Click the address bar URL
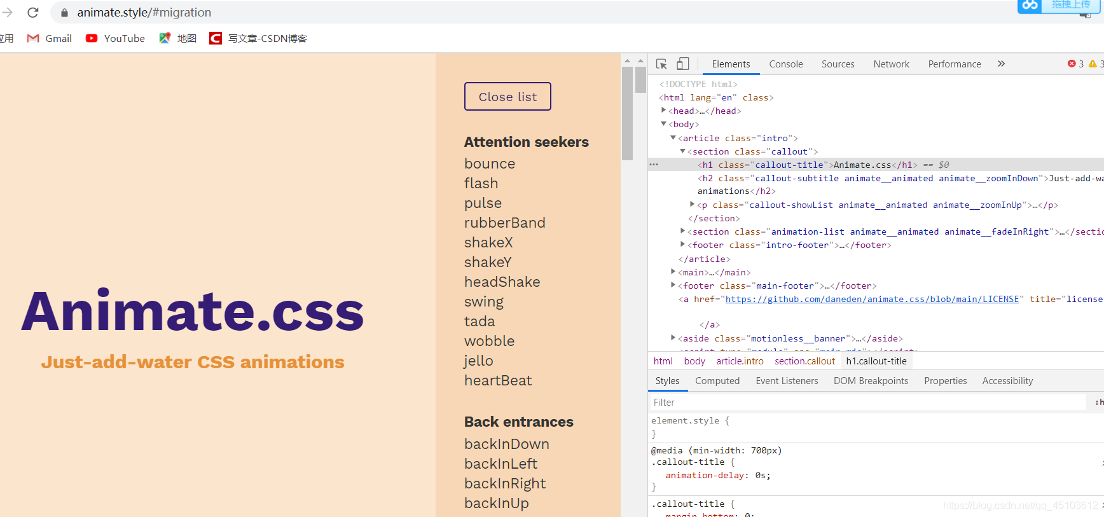The width and height of the screenshot is (1104, 517). tap(144, 13)
